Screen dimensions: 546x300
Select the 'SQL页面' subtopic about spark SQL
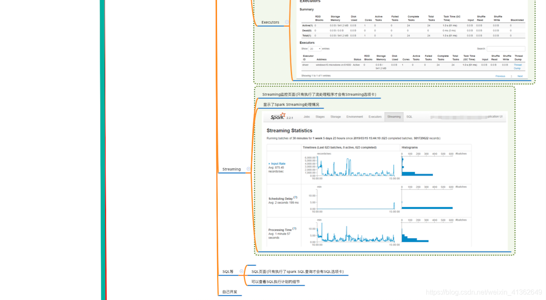click(297, 271)
